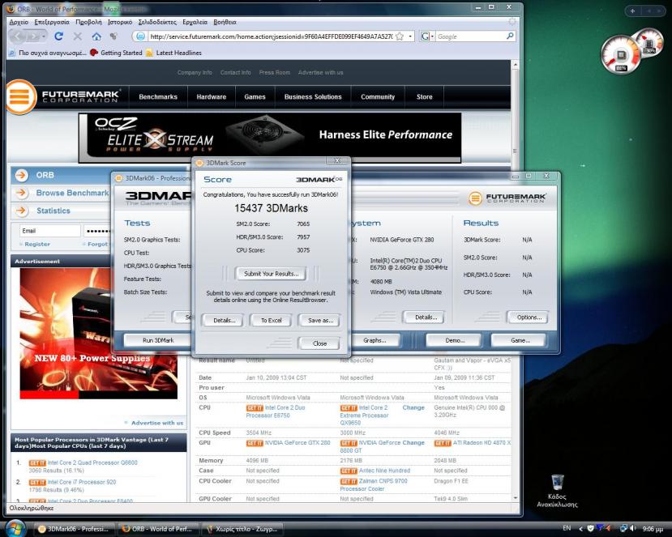Viewport: 672px width, 537px height.
Task: Open the Store site navigation tab
Action: 424,96
